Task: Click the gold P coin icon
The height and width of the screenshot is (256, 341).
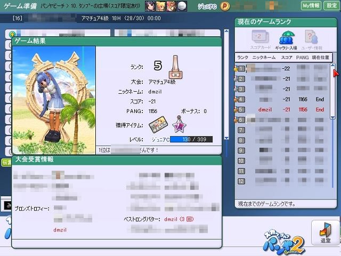Action: click(x=225, y=6)
